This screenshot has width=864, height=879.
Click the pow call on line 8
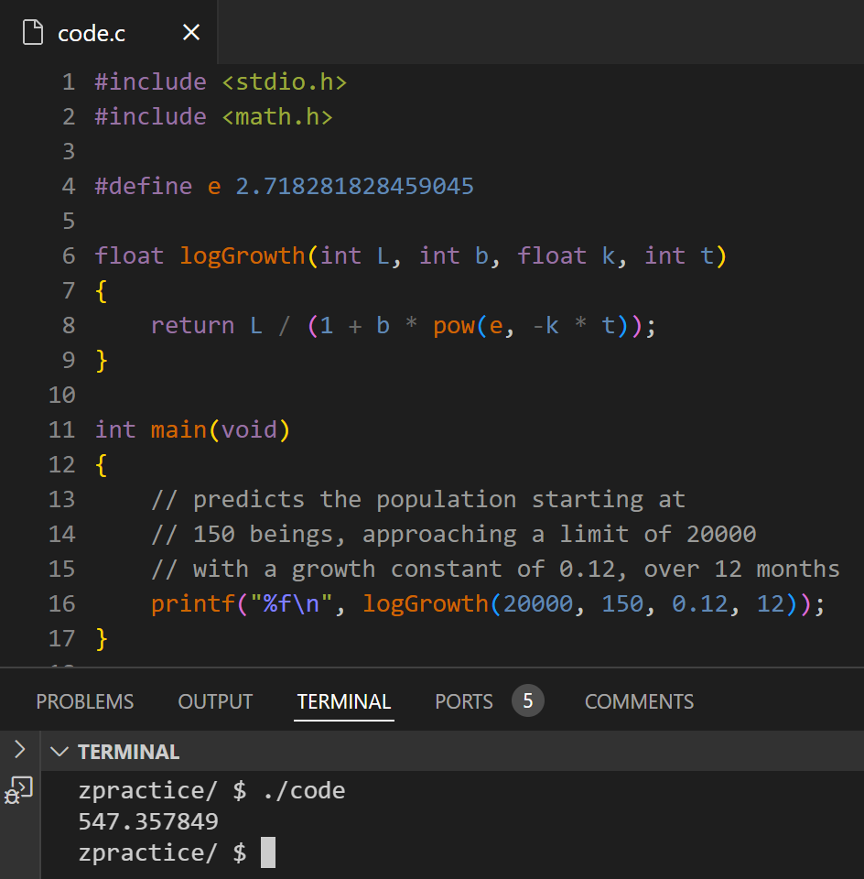pyautogui.click(x=454, y=326)
